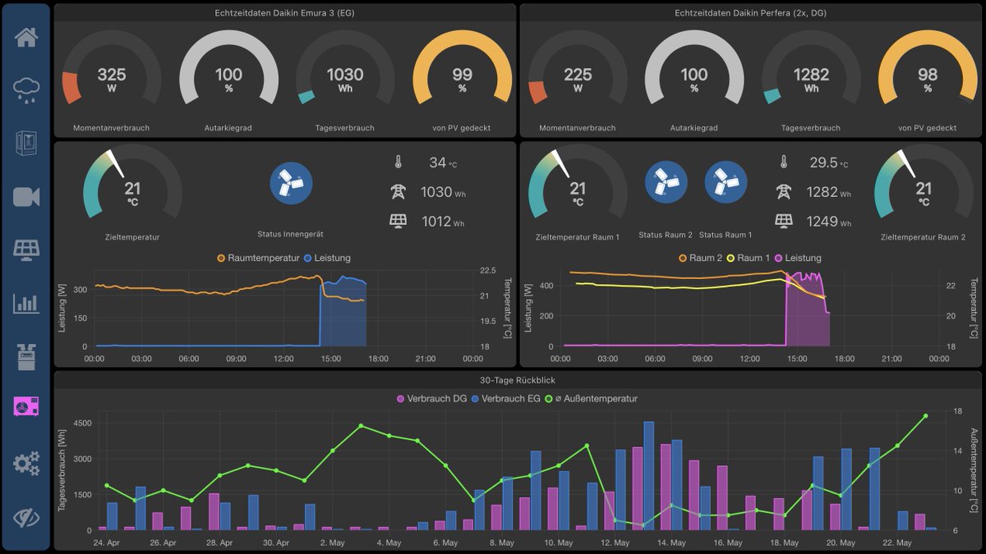
Task: Click the '22. May' x-axis label
Action: 897,543
